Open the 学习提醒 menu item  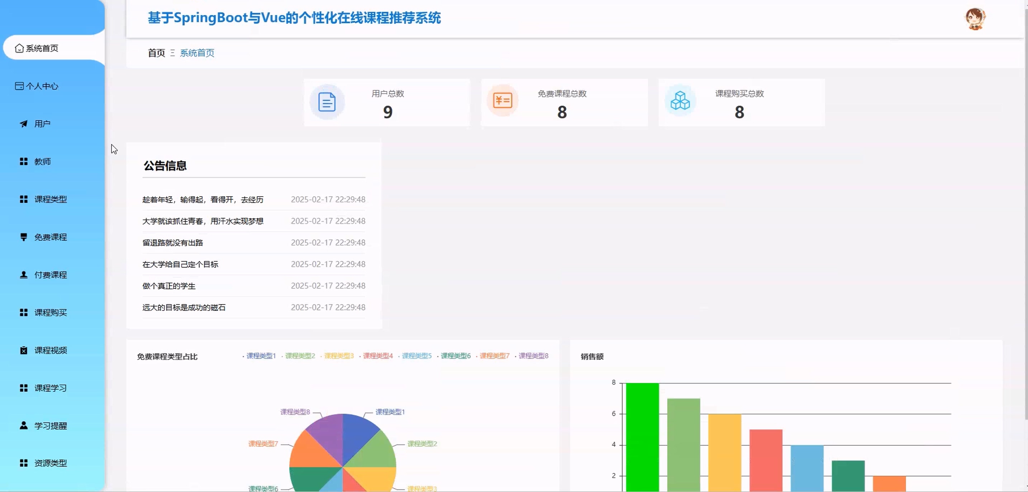(x=50, y=426)
